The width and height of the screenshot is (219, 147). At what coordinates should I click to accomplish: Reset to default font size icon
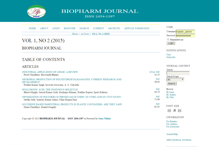[x=174, y=110]
